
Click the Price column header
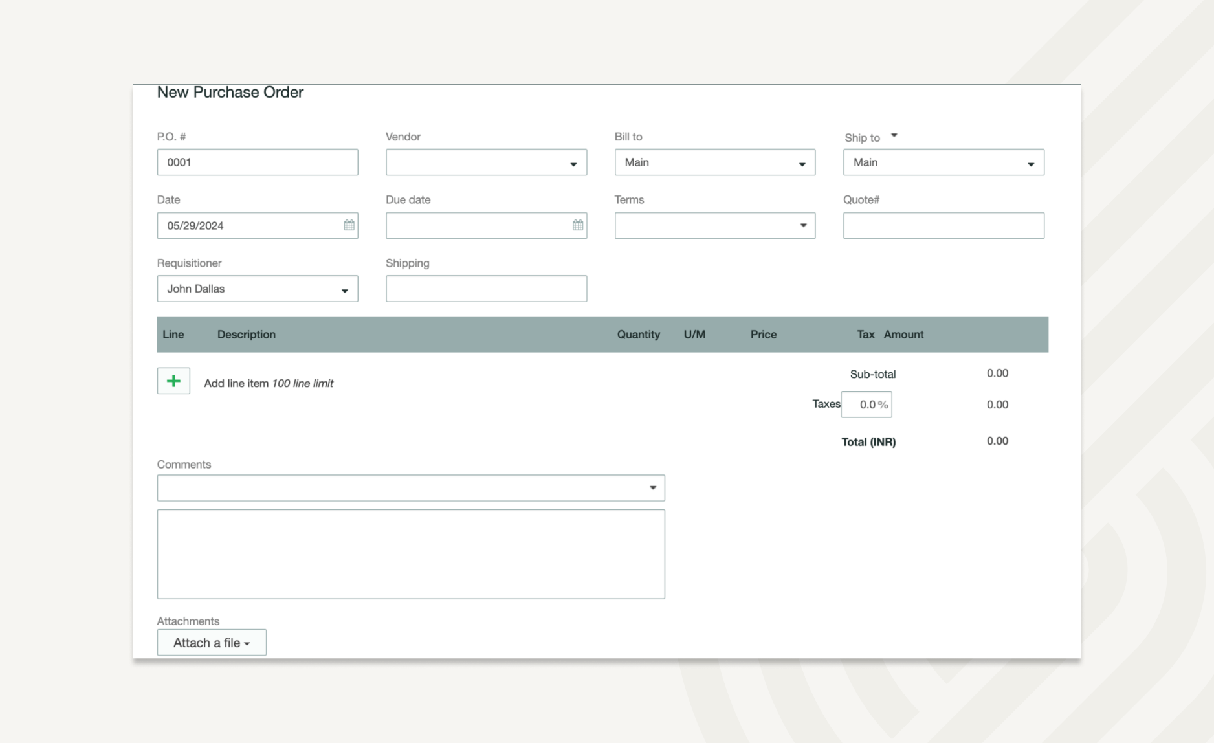764,335
